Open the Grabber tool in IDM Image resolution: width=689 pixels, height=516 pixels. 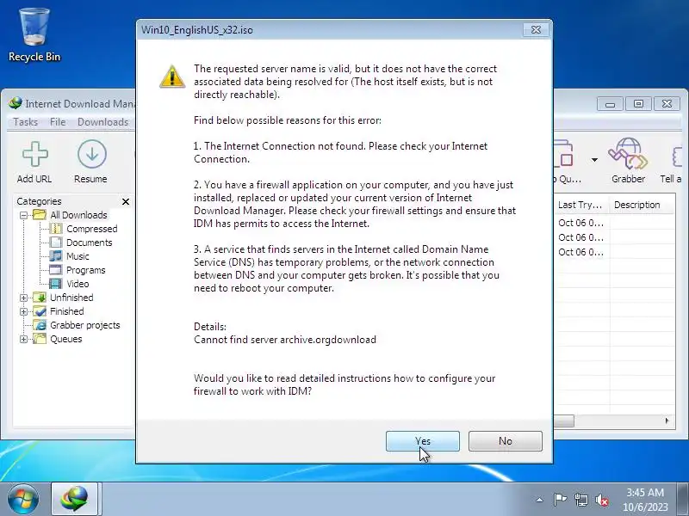(x=629, y=161)
